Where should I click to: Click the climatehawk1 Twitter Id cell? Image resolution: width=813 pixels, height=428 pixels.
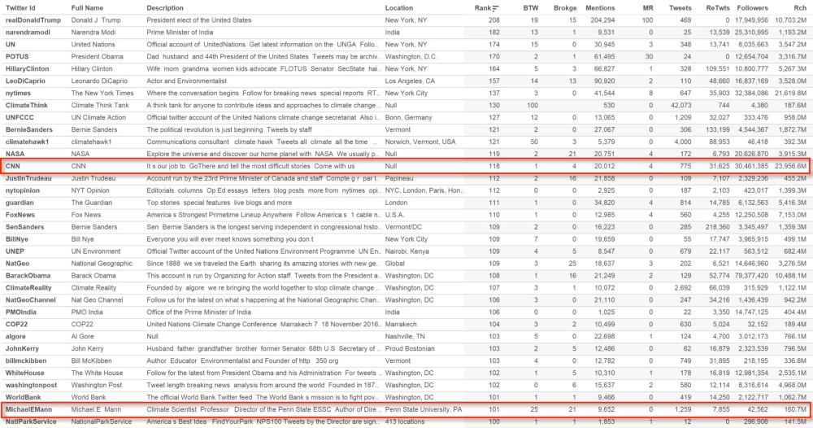coord(27,142)
